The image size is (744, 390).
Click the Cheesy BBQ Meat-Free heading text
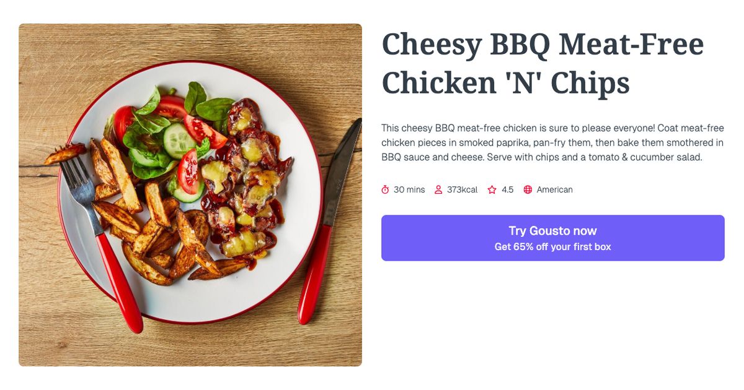coord(542,43)
